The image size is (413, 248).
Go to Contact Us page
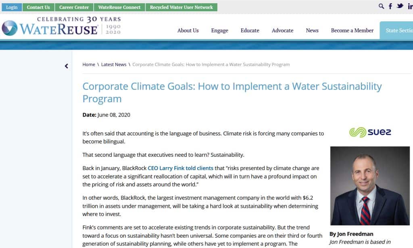pyautogui.click(x=38, y=7)
